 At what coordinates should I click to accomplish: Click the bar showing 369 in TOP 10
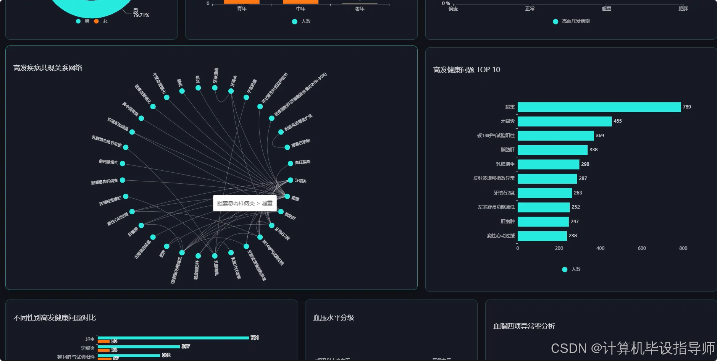[x=556, y=136]
